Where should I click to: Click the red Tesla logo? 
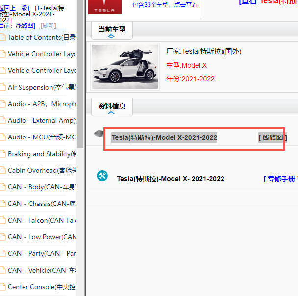pyautogui.click(x=105, y=7)
